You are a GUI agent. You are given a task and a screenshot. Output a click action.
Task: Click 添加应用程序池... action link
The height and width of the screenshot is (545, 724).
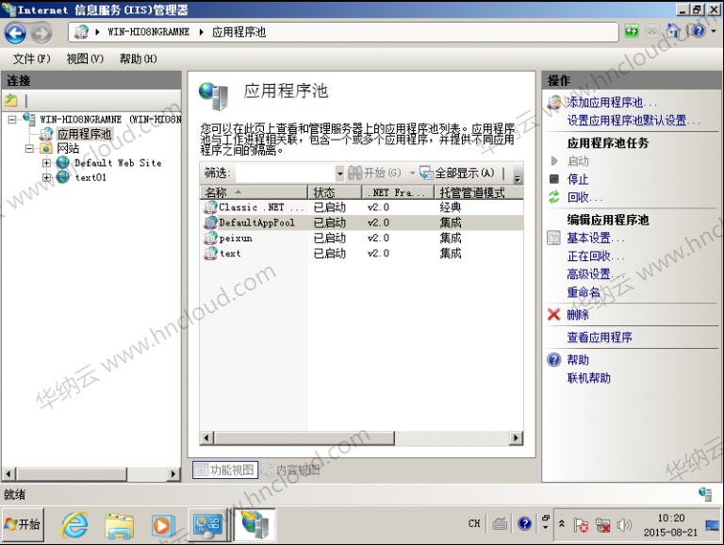click(612, 102)
